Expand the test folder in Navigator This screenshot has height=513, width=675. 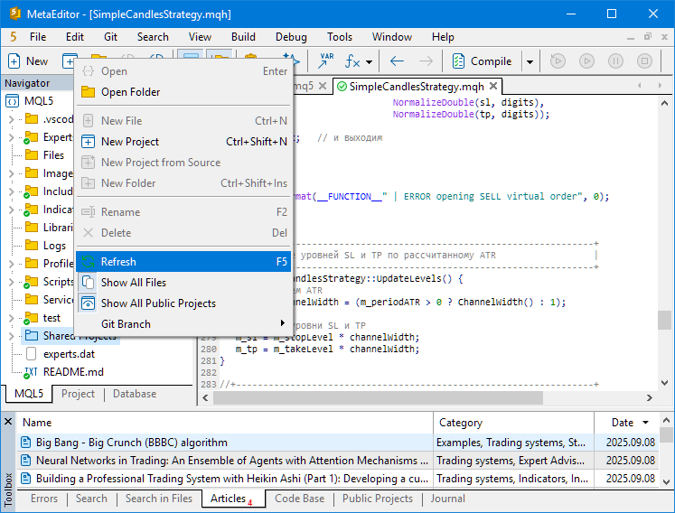11,318
